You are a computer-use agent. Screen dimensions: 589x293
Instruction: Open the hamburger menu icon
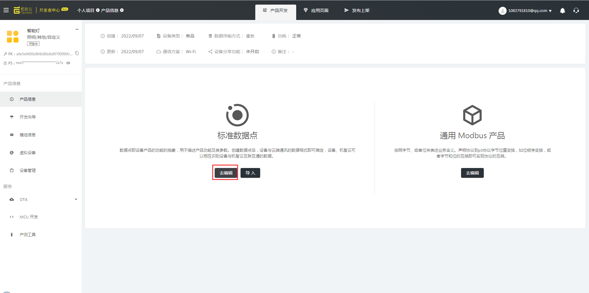(6, 10)
